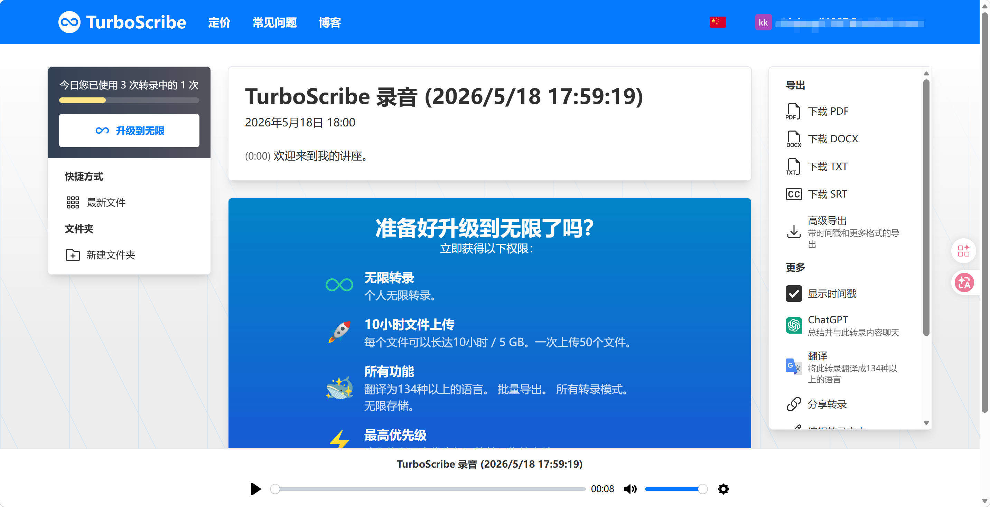The height and width of the screenshot is (507, 990).
Task: Click the lightning icon for 最高优先级
Action: [x=340, y=439]
